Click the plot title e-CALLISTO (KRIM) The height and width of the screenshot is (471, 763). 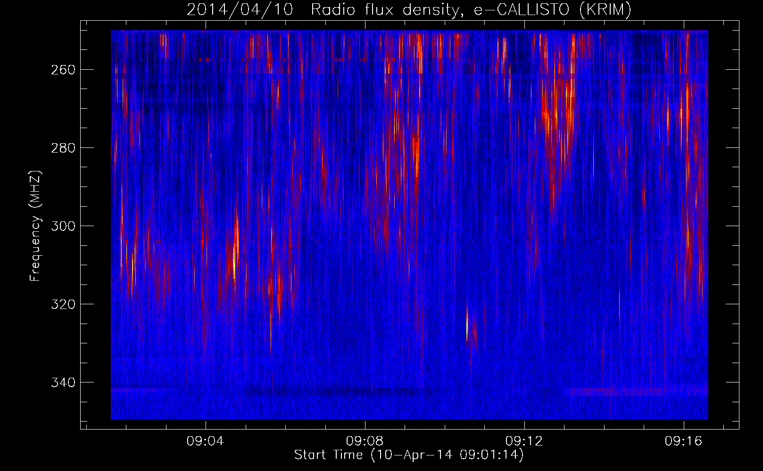pos(409,9)
